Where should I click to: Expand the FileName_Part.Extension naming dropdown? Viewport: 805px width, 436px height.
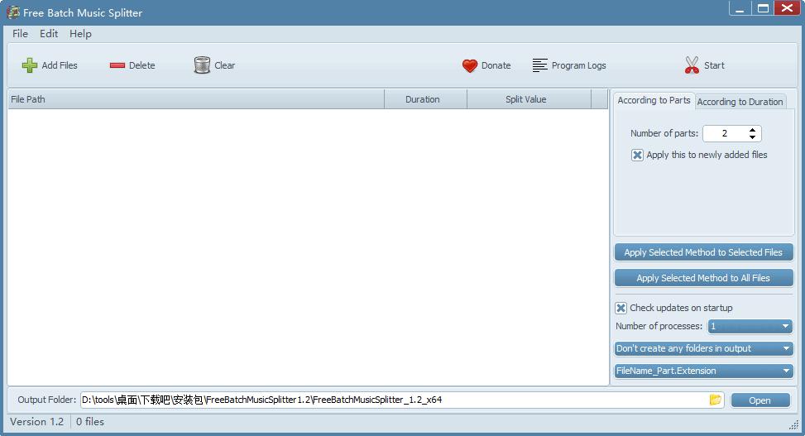coord(703,371)
